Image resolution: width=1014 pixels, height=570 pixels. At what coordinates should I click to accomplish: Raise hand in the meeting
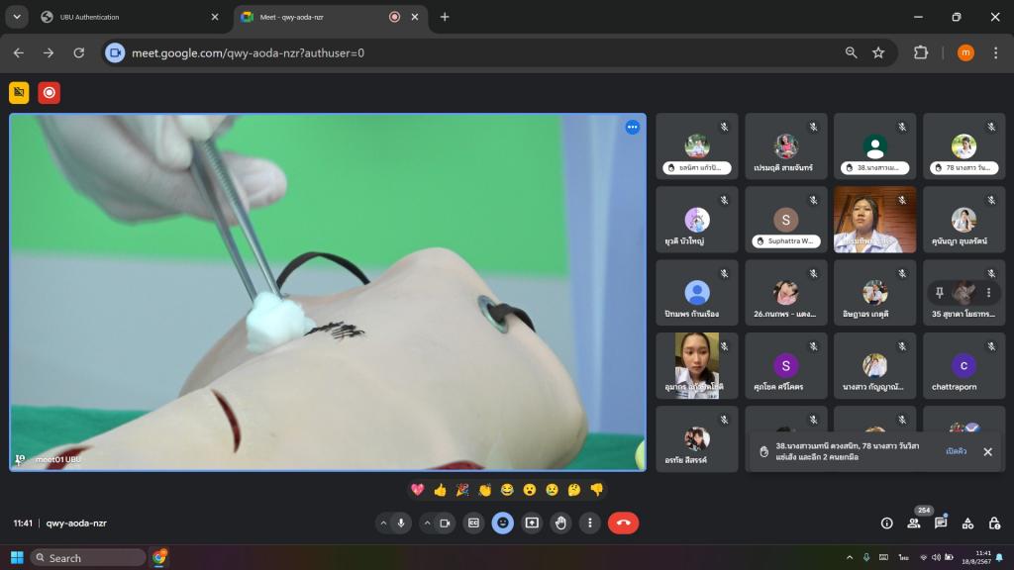pyautogui.click(x=560, y=523)
